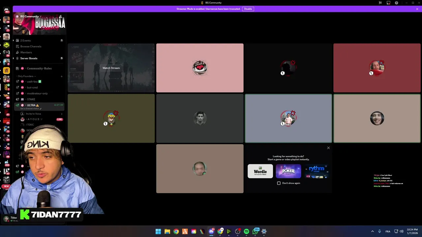Open the solid yellow square server icon
Image resolution: width=422 pixels, height=237 pixels.
click(x=6, y=70)
